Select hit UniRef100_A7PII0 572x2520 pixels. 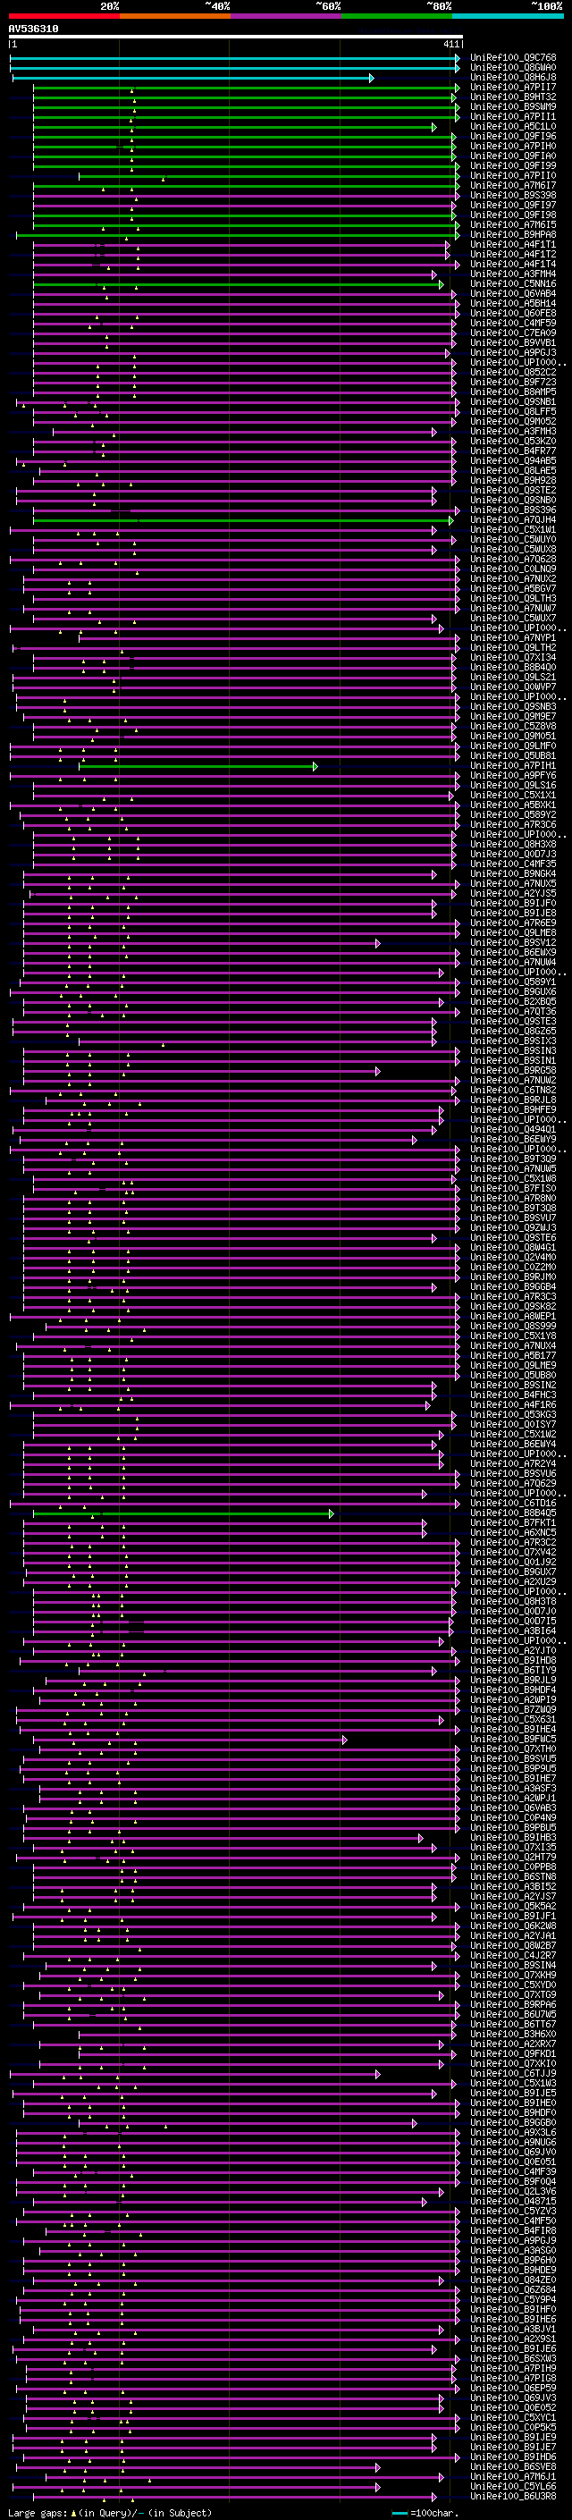tap(513, 176)
